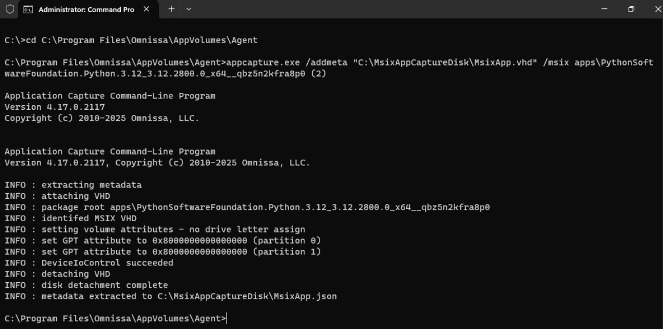Close the Administrator: Command Prompt tab
This screenshot has height=329, width=663.
tap(146, 9)
